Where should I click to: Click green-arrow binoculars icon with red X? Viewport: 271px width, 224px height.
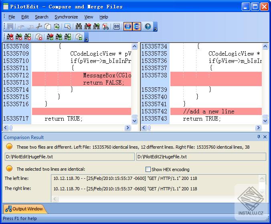point(19,37)
